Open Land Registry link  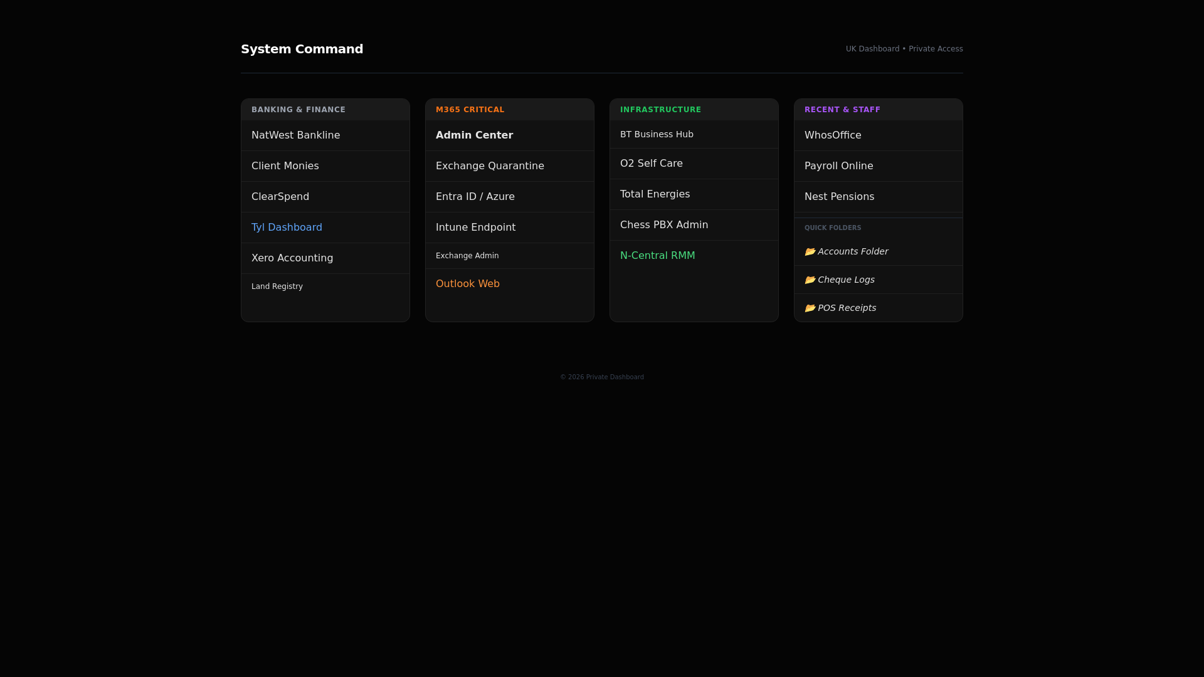pyautogui.click(x=325, y=286)
